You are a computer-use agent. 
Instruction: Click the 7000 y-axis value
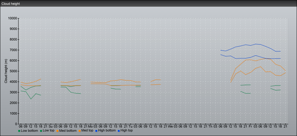pyautogui.click(x=13, y=50)
